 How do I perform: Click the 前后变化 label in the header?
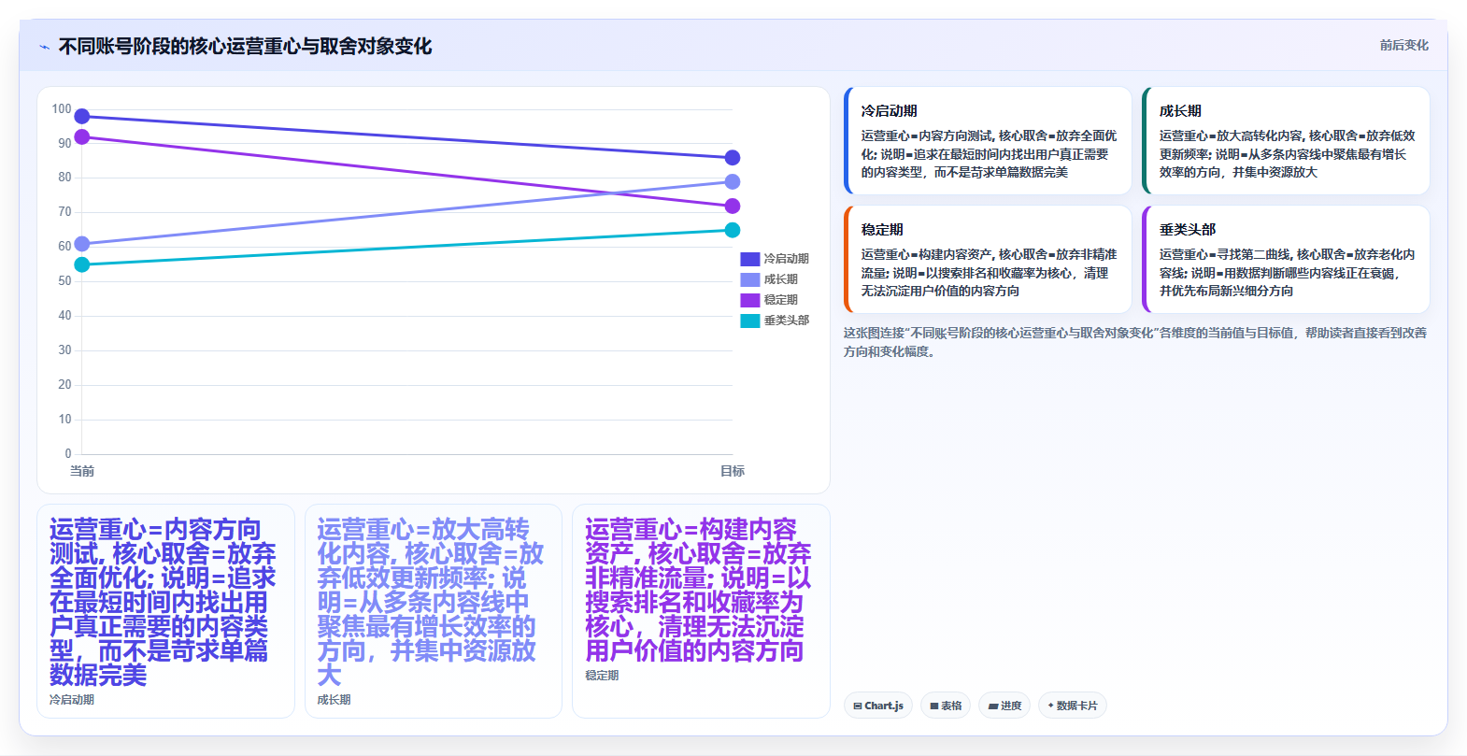(x=1404, y=45)
